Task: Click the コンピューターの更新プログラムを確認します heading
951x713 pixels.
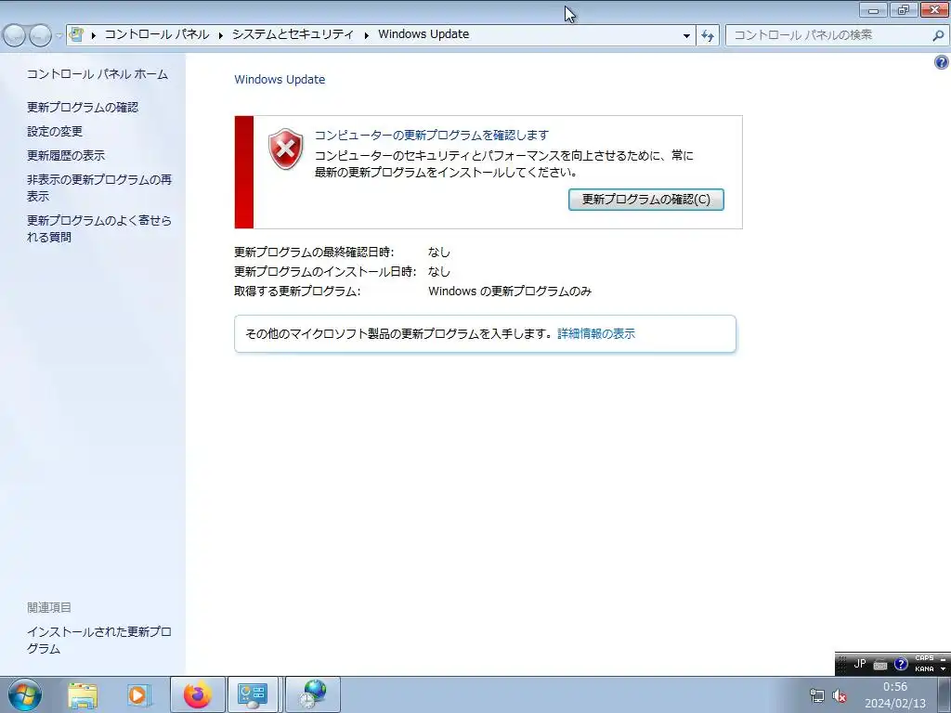Action: point(432,136)
